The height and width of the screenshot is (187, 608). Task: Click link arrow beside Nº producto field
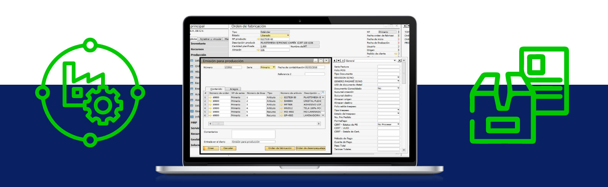pos(258,39)
